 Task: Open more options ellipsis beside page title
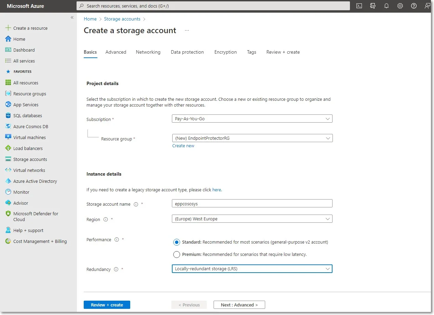pos(187,30)
